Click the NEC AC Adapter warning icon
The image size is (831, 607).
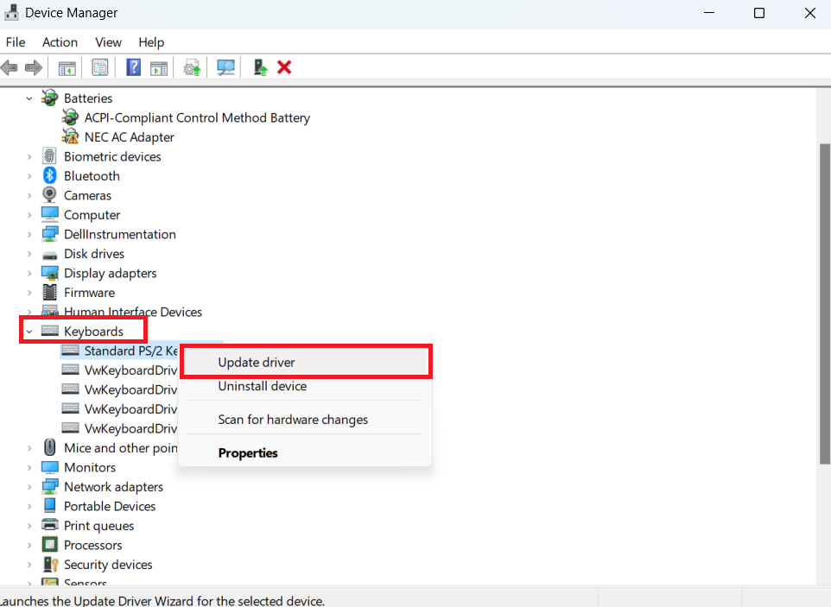coord(70,136)
